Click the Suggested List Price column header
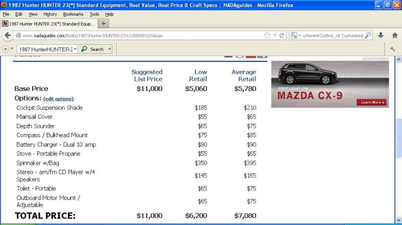 (x=147, y=75)
